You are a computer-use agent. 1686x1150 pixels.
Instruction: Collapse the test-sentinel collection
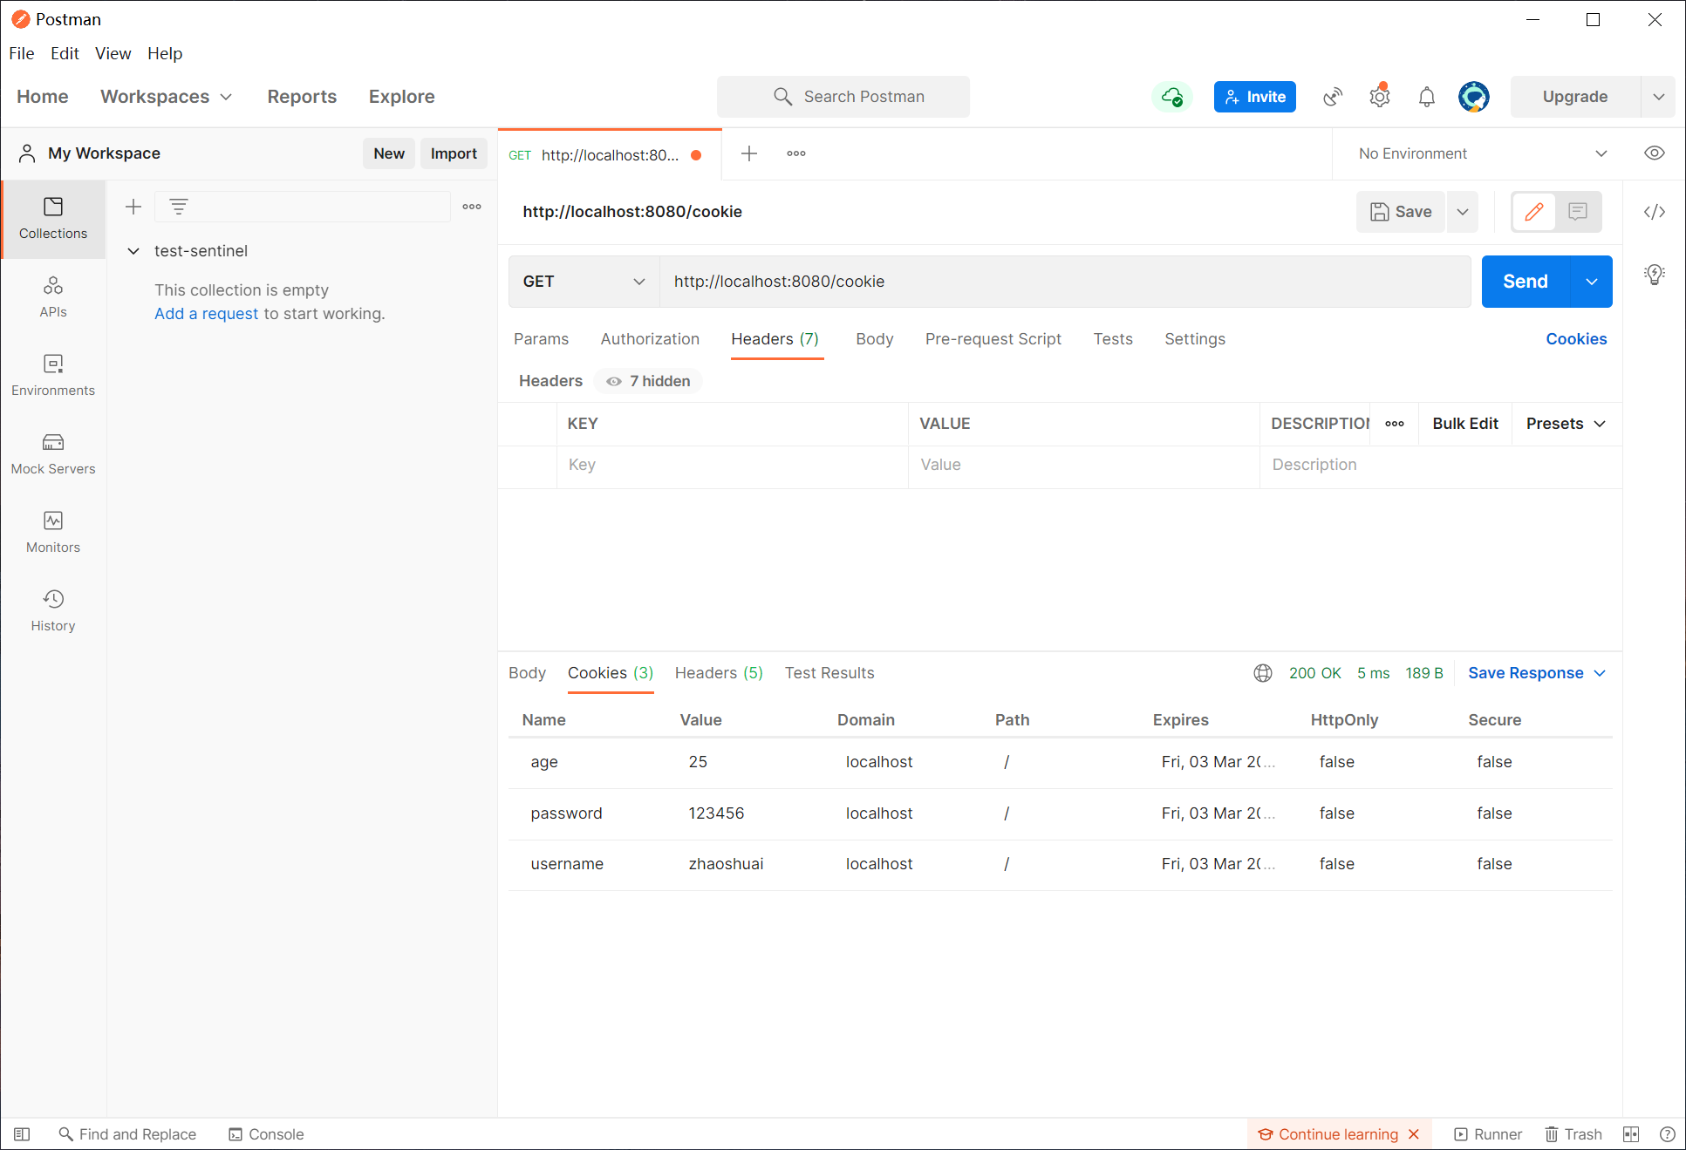point(133,251)
